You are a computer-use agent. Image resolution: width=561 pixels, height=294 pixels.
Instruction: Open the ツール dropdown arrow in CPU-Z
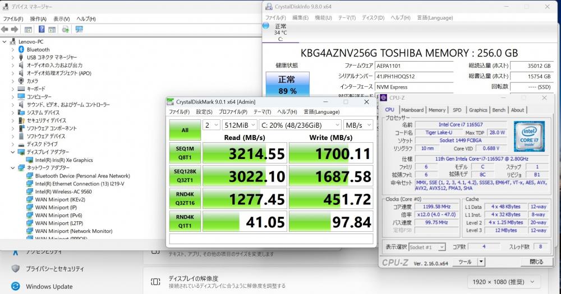point(481,262)
